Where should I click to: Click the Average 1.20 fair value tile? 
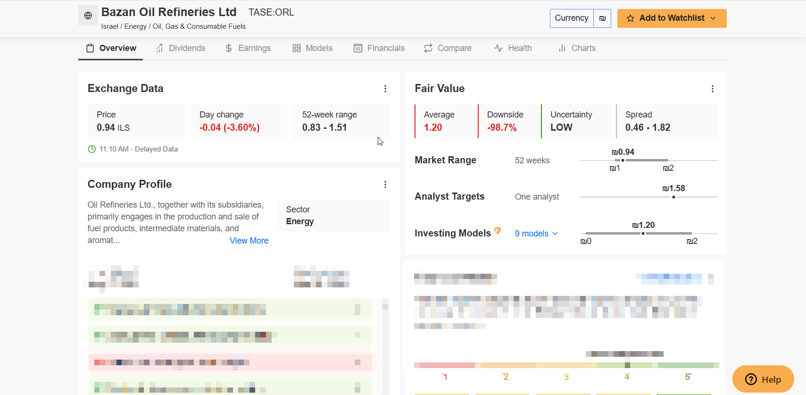pyautogui.click(x=445, y=121)
